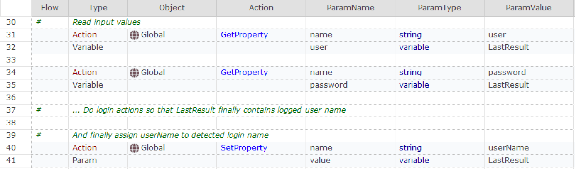Select the comment marker in row 37
Image resolution: width=575 pixels, height=169 pixels.
tap(39, 110)
